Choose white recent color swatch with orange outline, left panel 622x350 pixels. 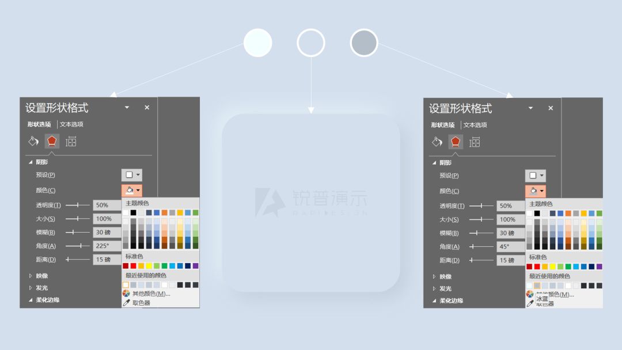126,284
